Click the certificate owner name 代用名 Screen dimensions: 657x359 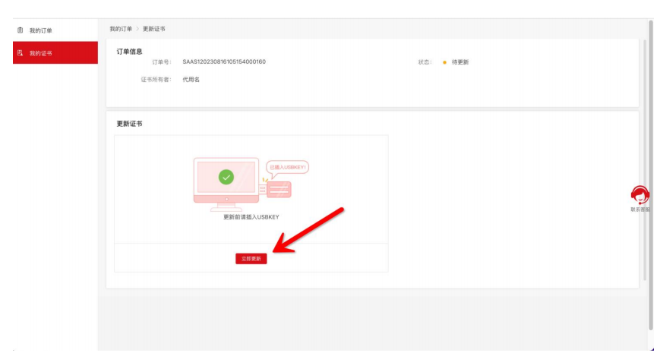pos(191,79)
